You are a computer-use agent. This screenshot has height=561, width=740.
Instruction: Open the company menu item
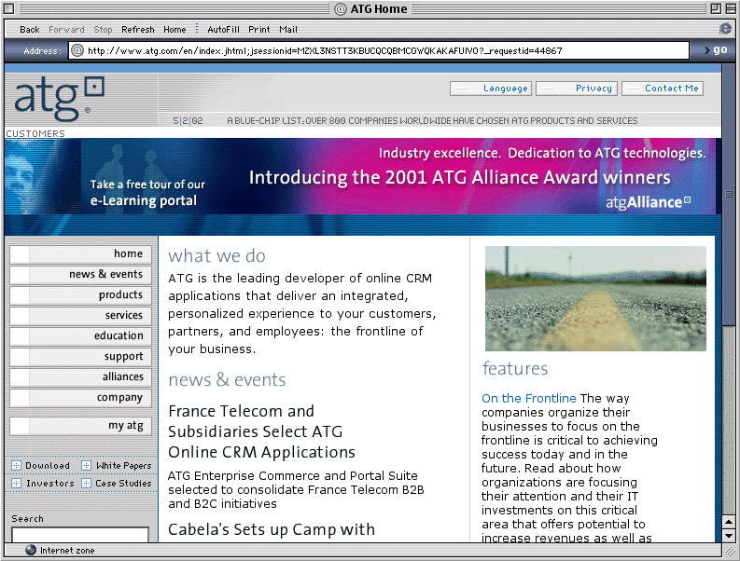point(80,398)
